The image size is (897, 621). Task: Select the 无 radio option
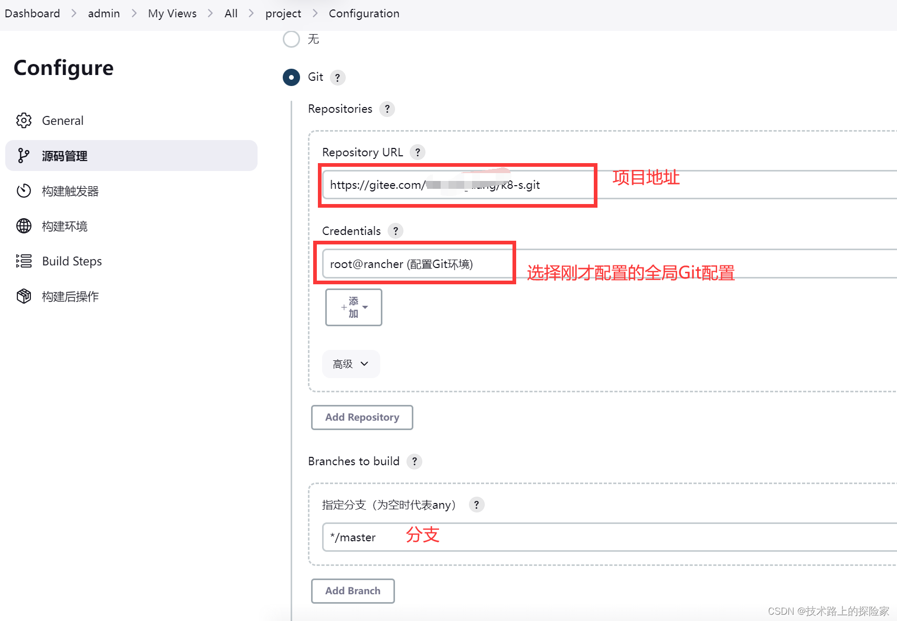[x=291, y=39]
